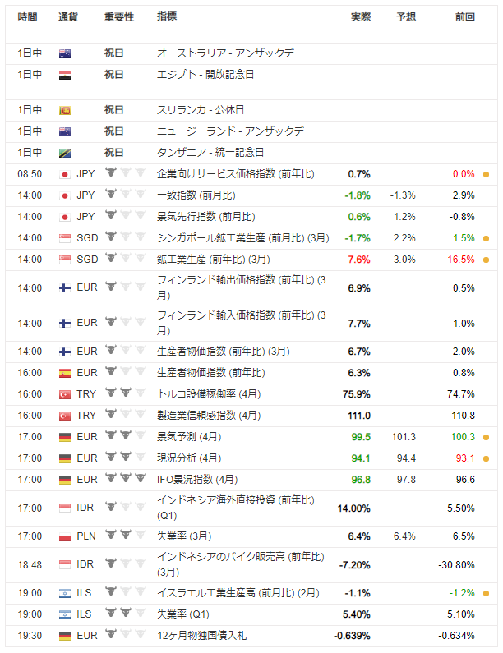Click Turkey flag beside トルコ設備稼働率
This screenshot has height=653, width=503.
65,394
